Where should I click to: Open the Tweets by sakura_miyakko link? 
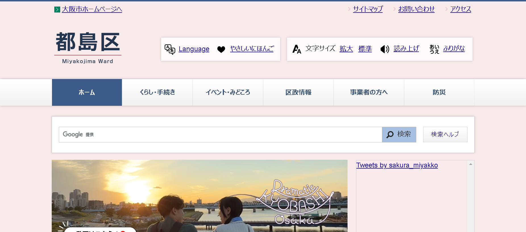coord(397,165)
